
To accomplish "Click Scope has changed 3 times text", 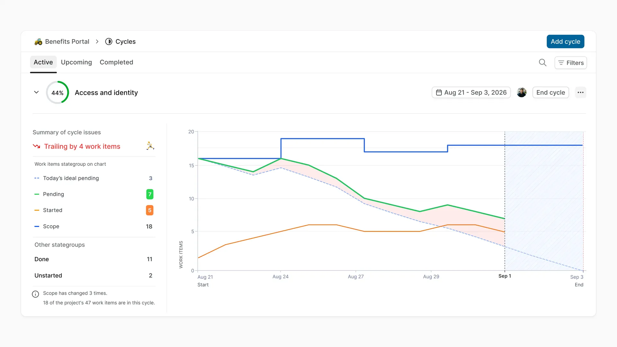I will point(75,293).
